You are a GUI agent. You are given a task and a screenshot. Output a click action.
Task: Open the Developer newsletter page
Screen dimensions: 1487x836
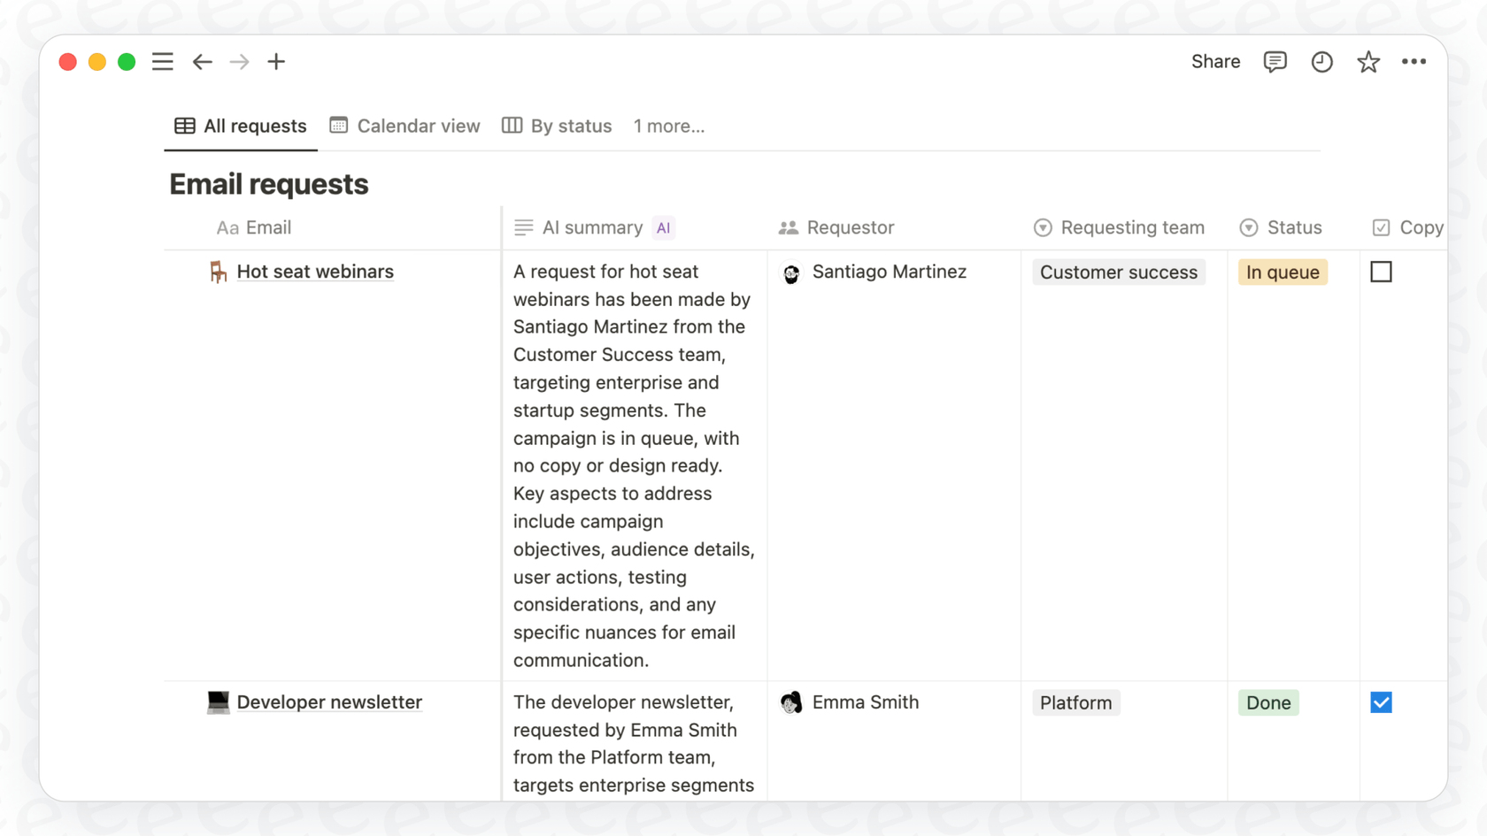[329, 702]
